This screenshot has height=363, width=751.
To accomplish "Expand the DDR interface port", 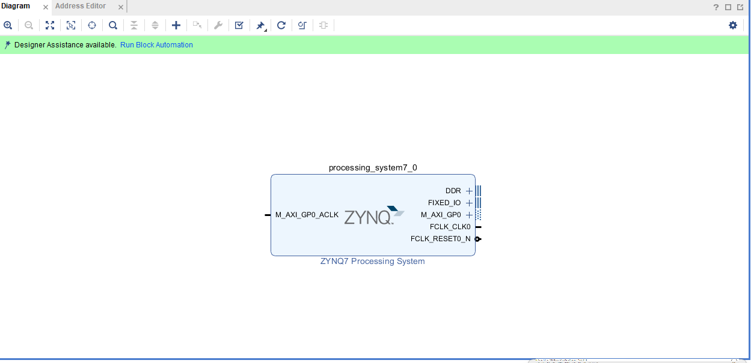I will tap(470, 191).
